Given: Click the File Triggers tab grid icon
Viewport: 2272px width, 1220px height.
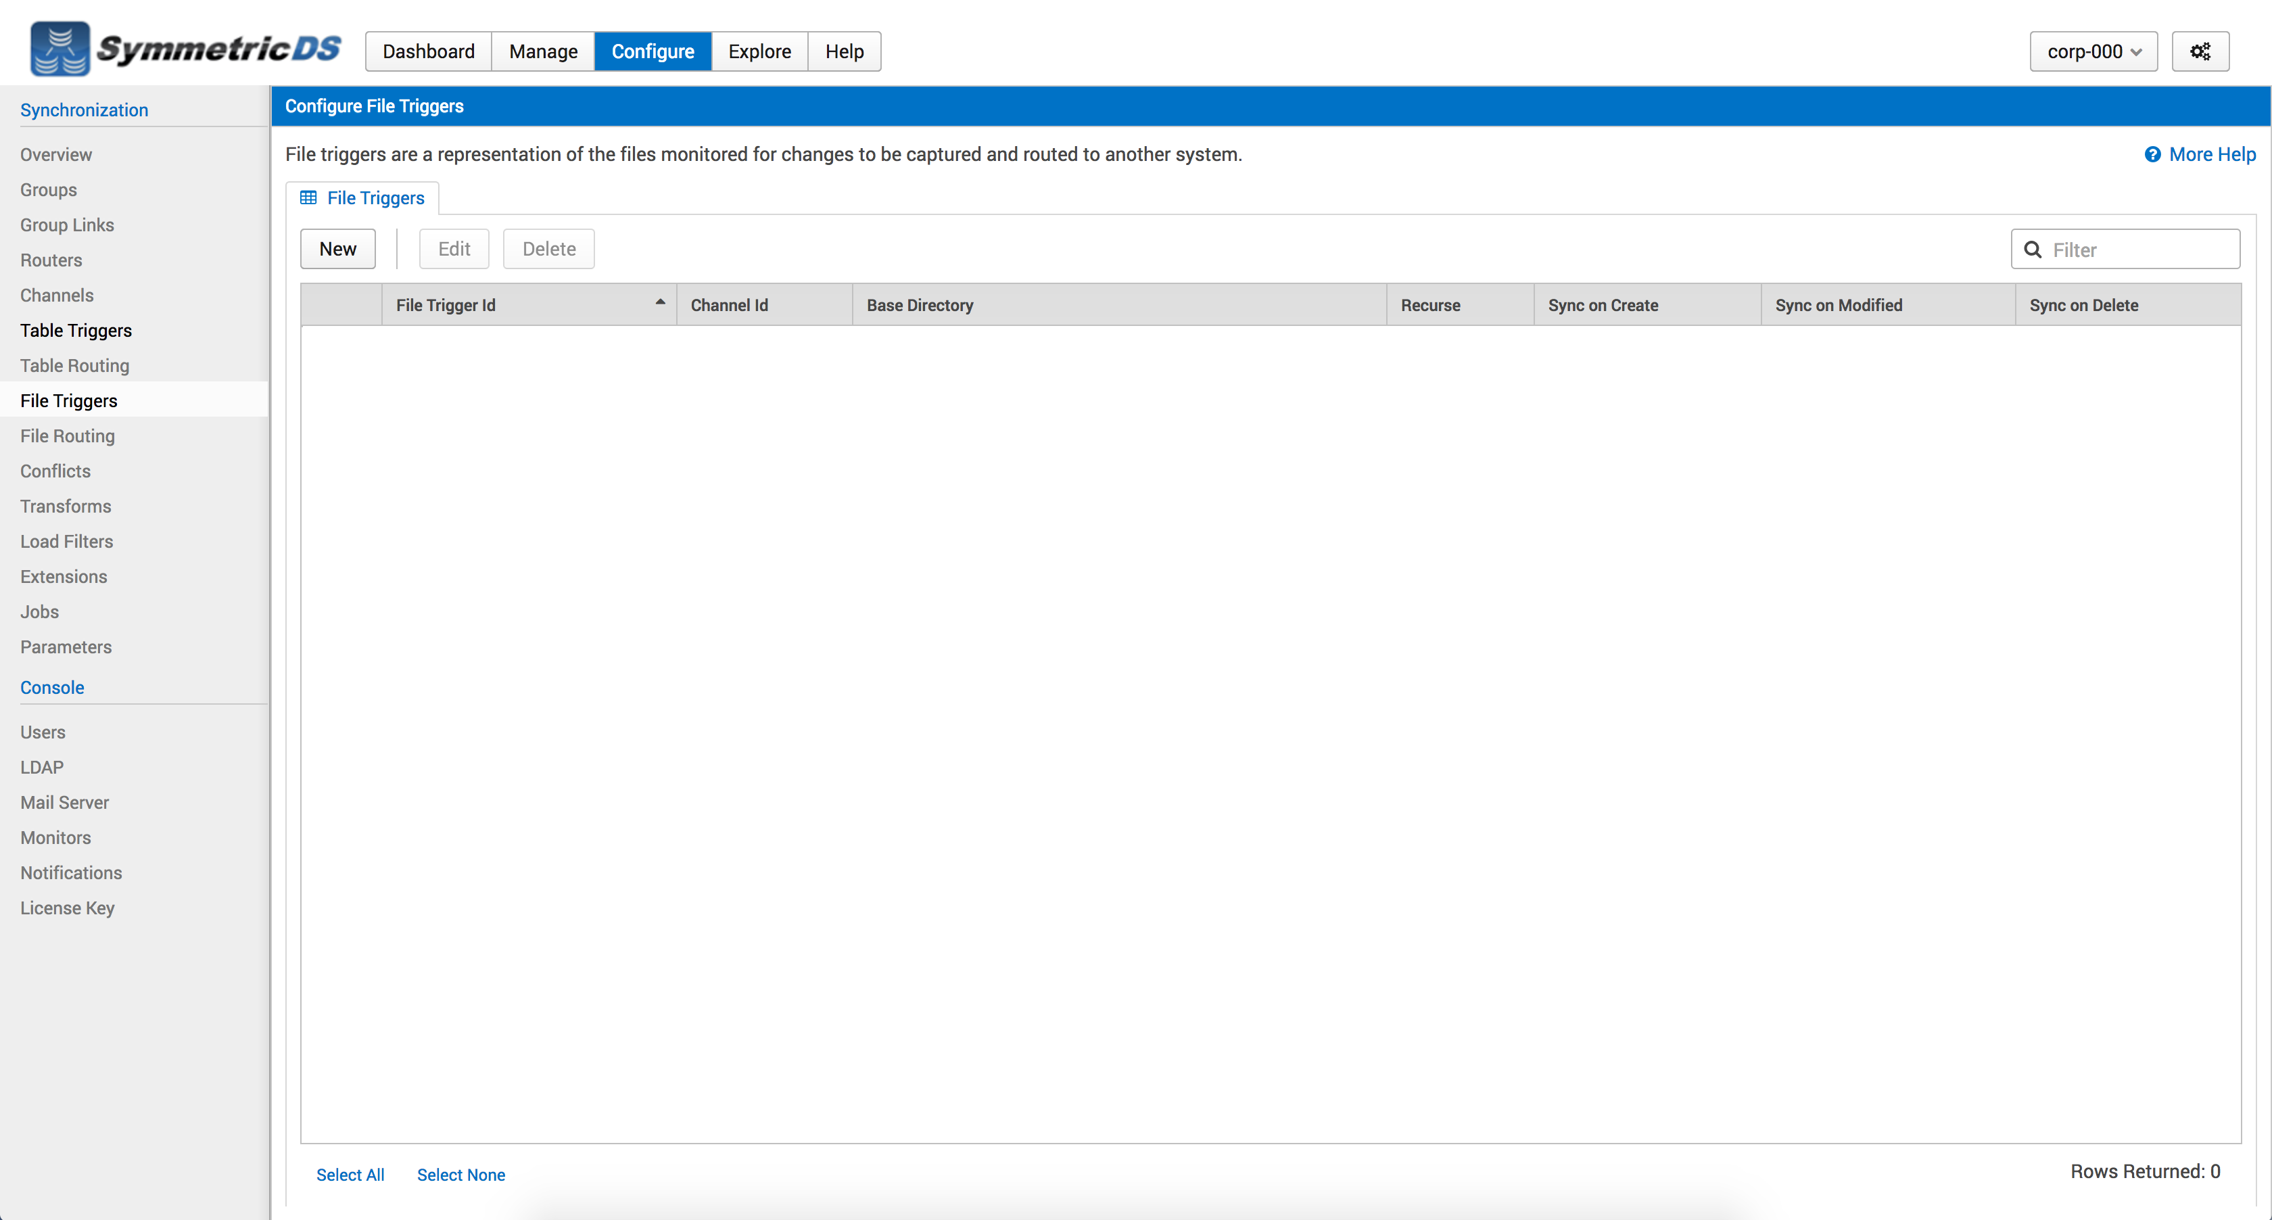Looking at the screenshot, I should pyautogui.click(x=308, y=197).
